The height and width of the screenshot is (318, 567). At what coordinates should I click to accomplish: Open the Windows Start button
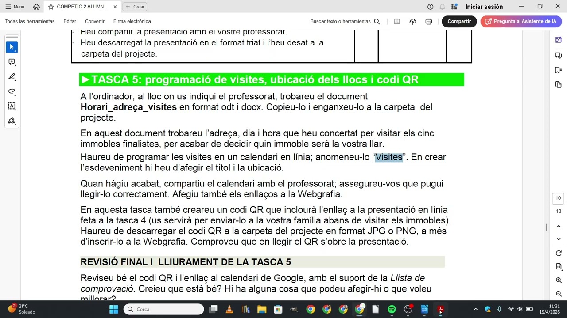pos(114,309)
